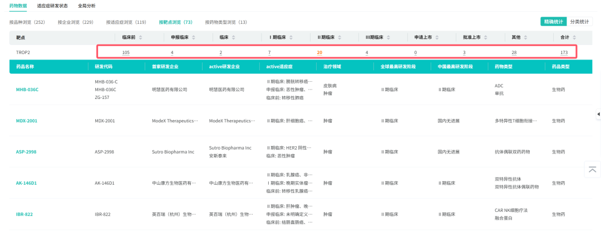Click TROP2 申请上市 count 0

pos(416,52)
